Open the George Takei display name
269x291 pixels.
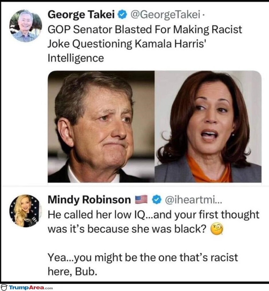pos(82,14)
